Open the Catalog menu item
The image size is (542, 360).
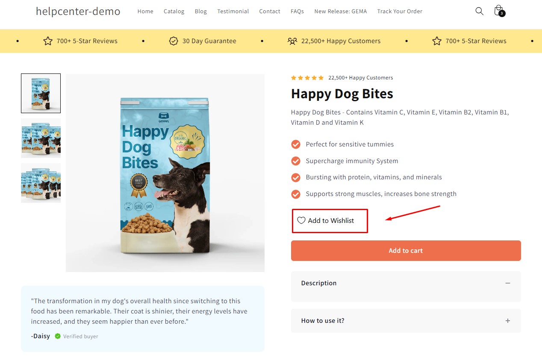pos(174,12)
